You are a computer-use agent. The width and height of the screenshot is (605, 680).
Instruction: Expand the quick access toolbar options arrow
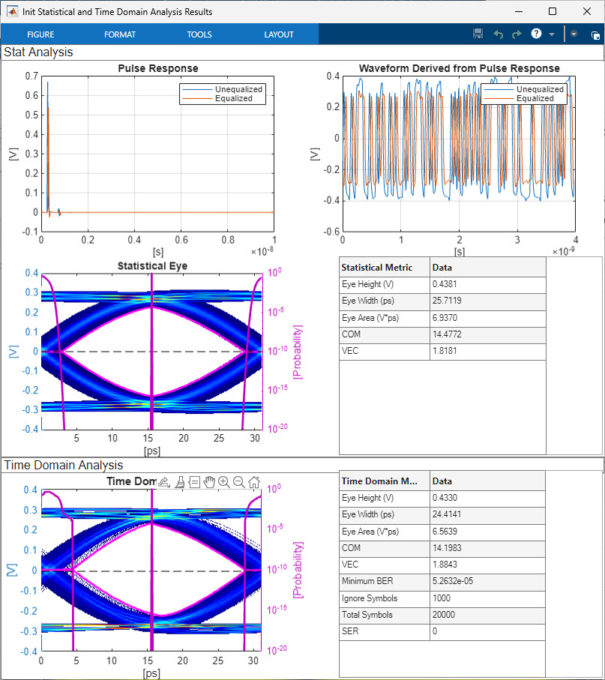574,34
